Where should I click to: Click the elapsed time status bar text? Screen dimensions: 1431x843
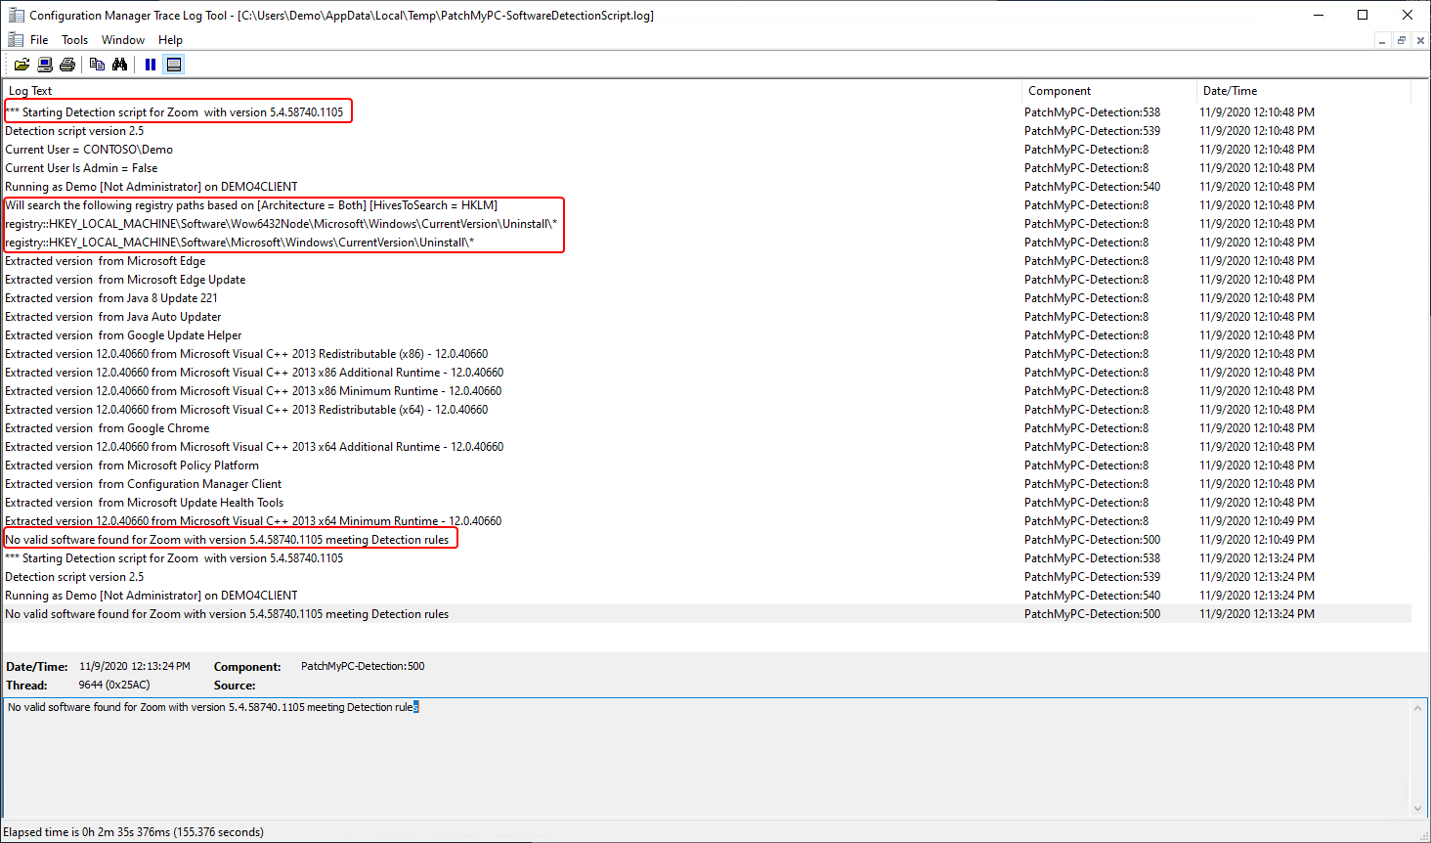pyautogui.click(x=133, y=832)
